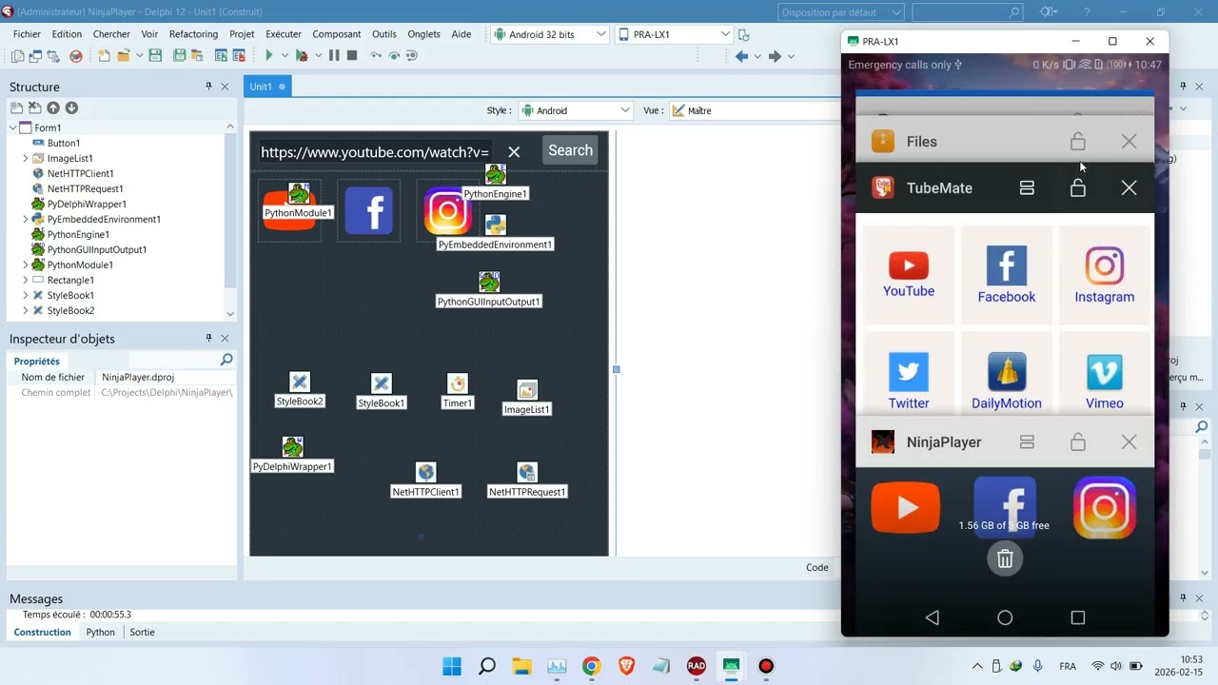This screenshot has height=685, width=1218.
Task: Select NetHTTPRequest1 component on the form
Action: click(x=527, y=472)
